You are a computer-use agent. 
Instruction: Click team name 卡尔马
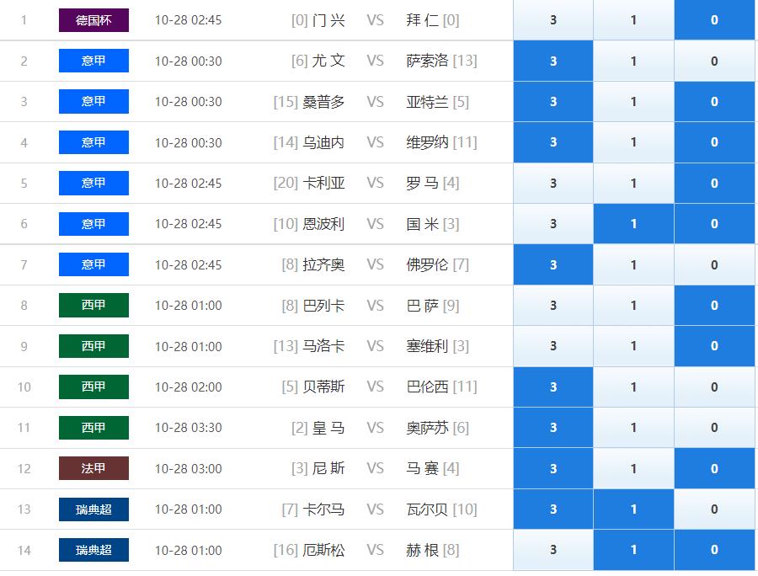(x=323, y=509)
